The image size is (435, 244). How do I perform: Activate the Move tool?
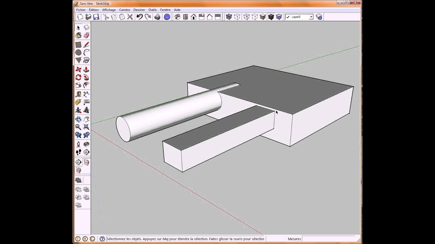79,69
